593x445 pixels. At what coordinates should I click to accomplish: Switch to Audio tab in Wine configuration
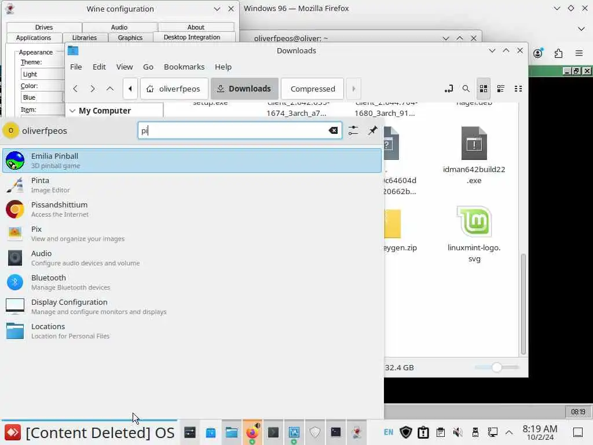tap(119, 27)
